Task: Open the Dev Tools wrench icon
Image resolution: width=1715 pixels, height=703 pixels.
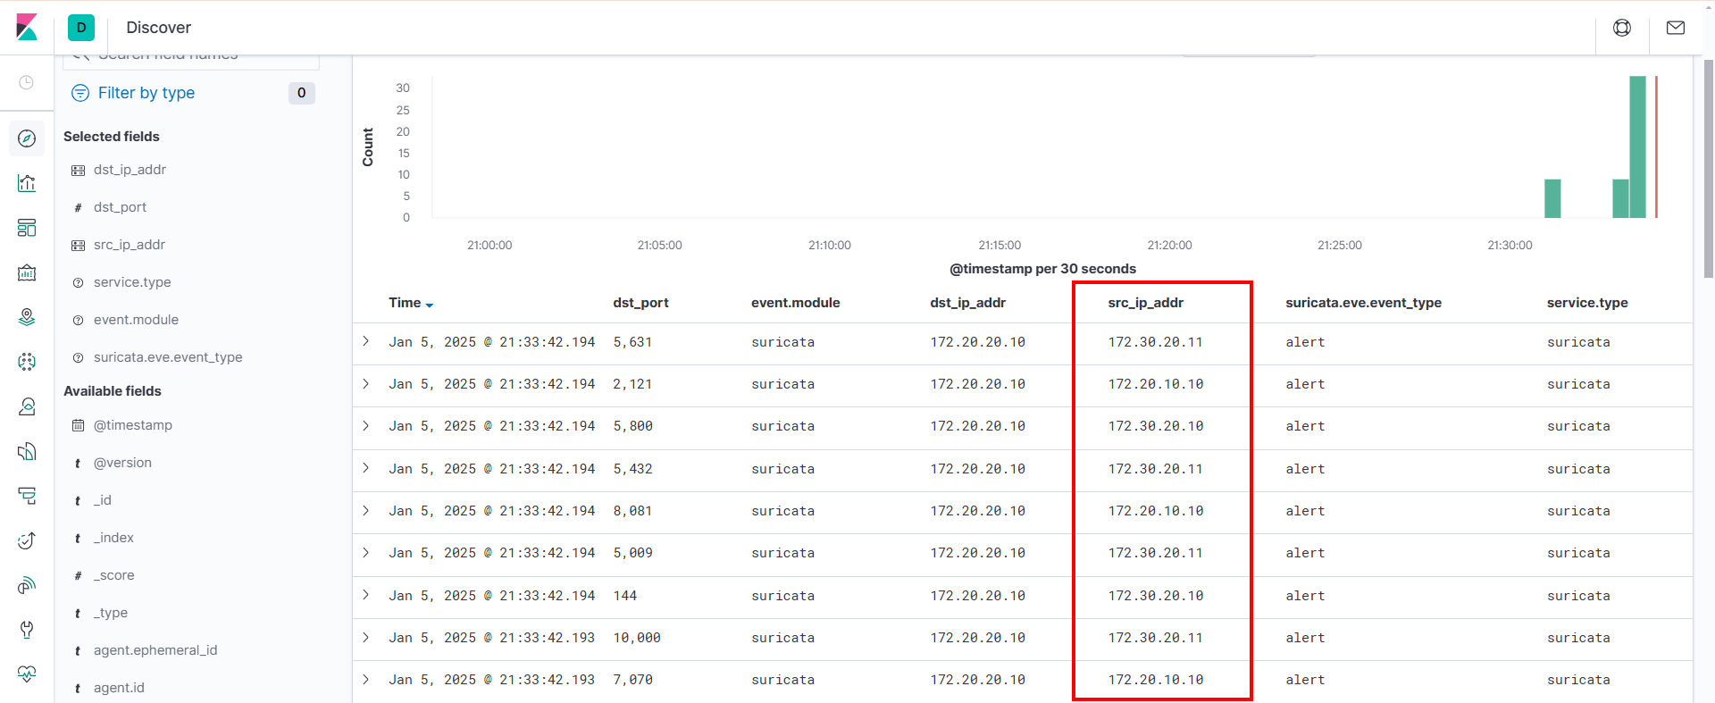Action: [27, 630]
